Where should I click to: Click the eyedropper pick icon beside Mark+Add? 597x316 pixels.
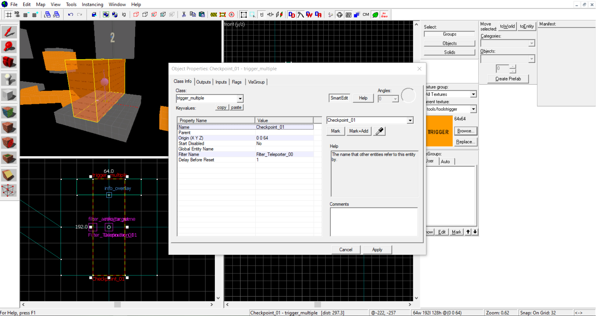[x=379, y=131]
